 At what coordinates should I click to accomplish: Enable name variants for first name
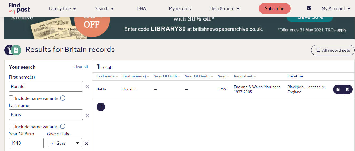[11, 98]
